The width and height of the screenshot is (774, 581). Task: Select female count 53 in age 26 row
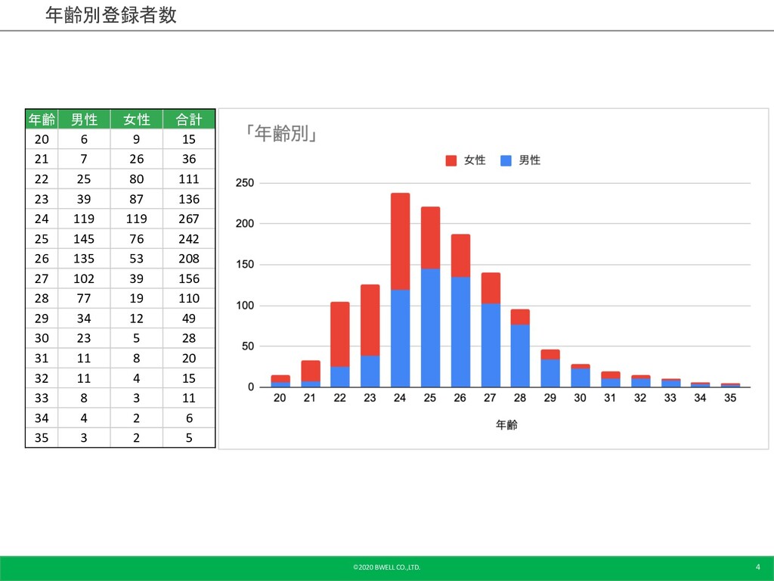[x=136, y=259]
